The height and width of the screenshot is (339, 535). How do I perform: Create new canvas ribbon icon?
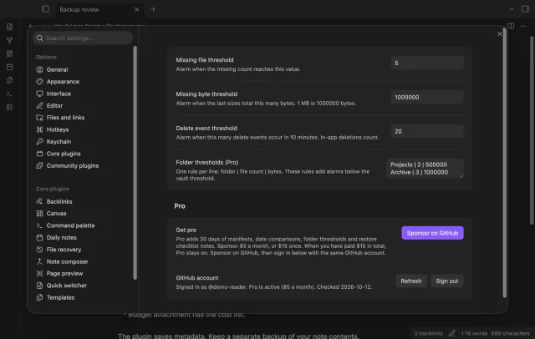pyautogui.click(x=9, y=53)
